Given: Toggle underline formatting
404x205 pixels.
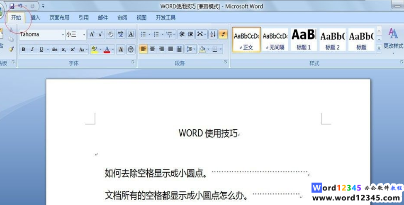Looking at the screenshot, I should pos(41,50).
